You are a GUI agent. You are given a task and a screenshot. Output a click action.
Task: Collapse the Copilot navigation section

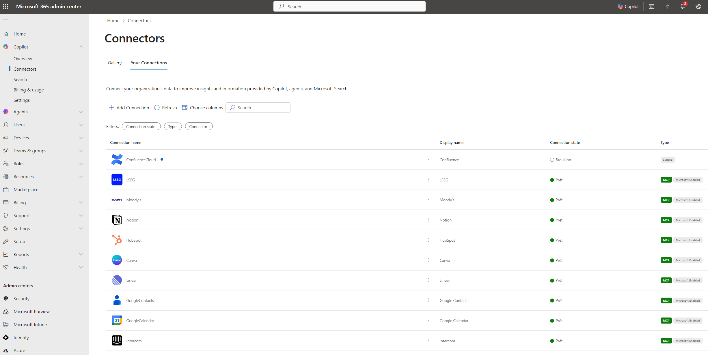tap(81, 47)
